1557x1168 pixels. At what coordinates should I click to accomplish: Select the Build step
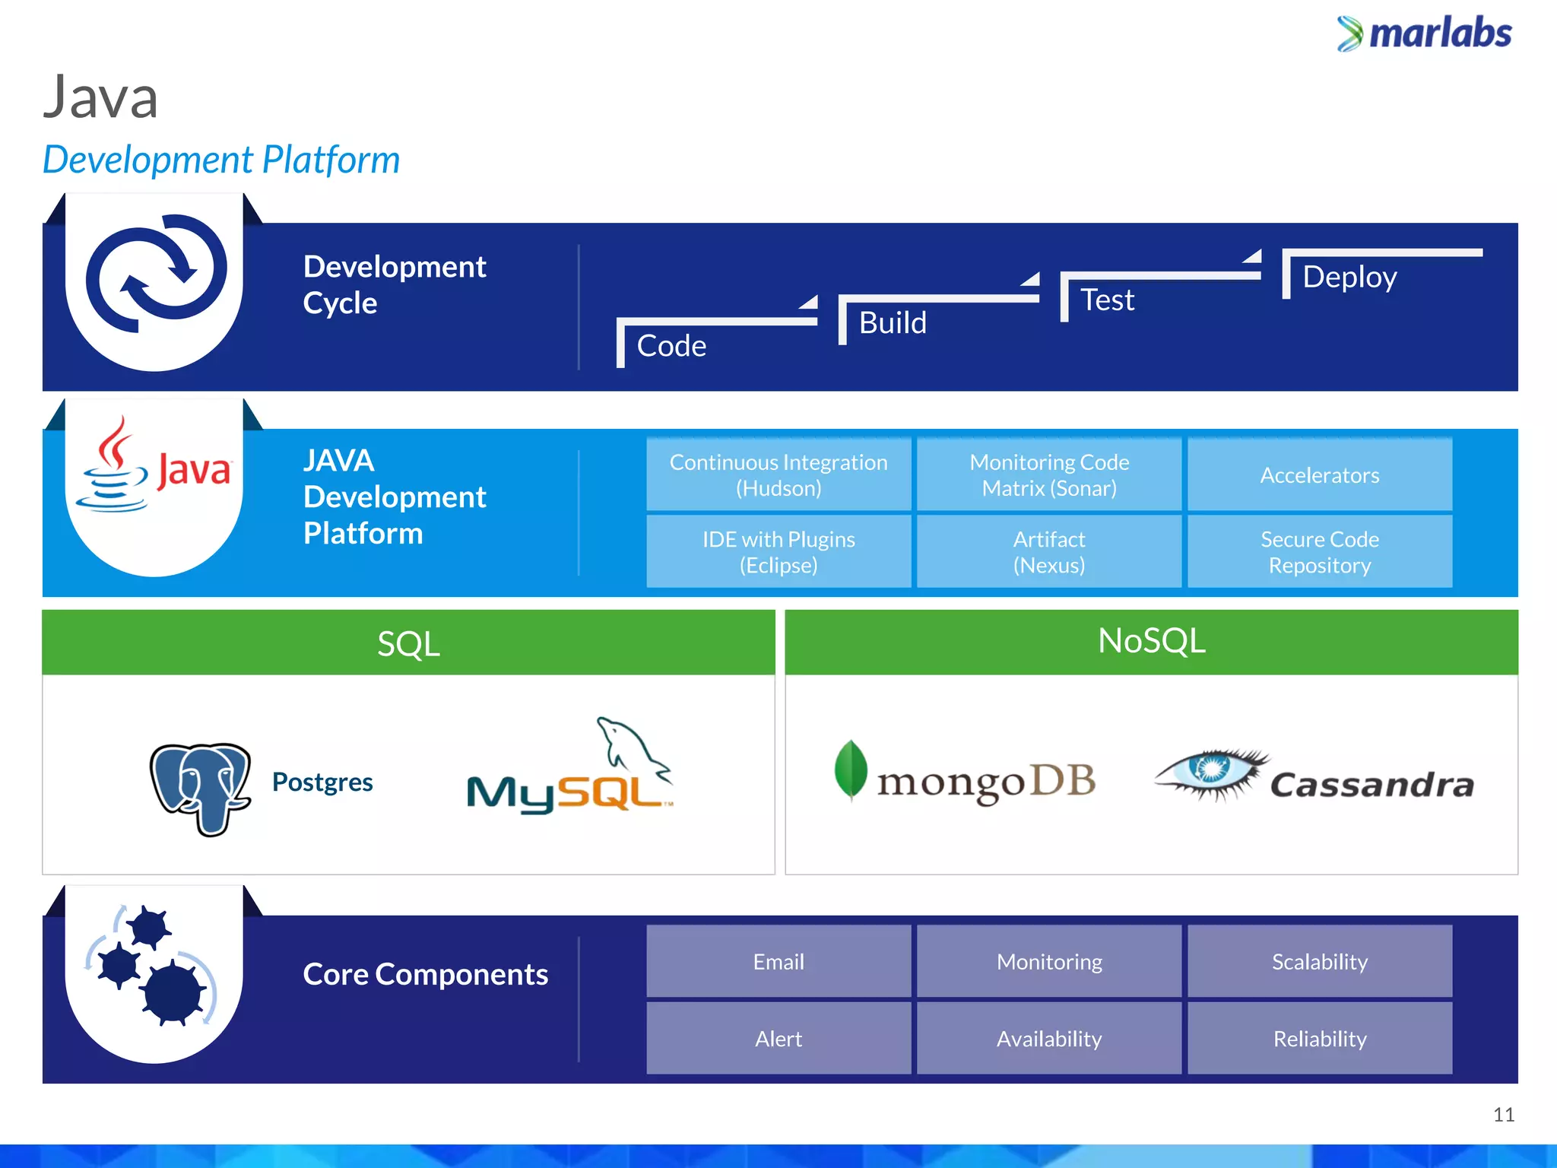[x=893, y=323]
